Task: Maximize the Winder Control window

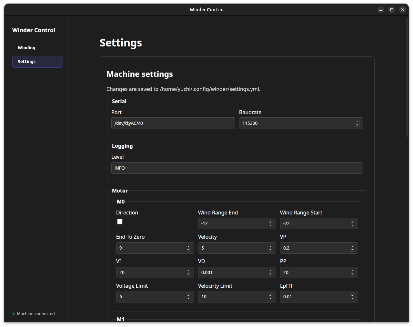Action: click(392, 10)
